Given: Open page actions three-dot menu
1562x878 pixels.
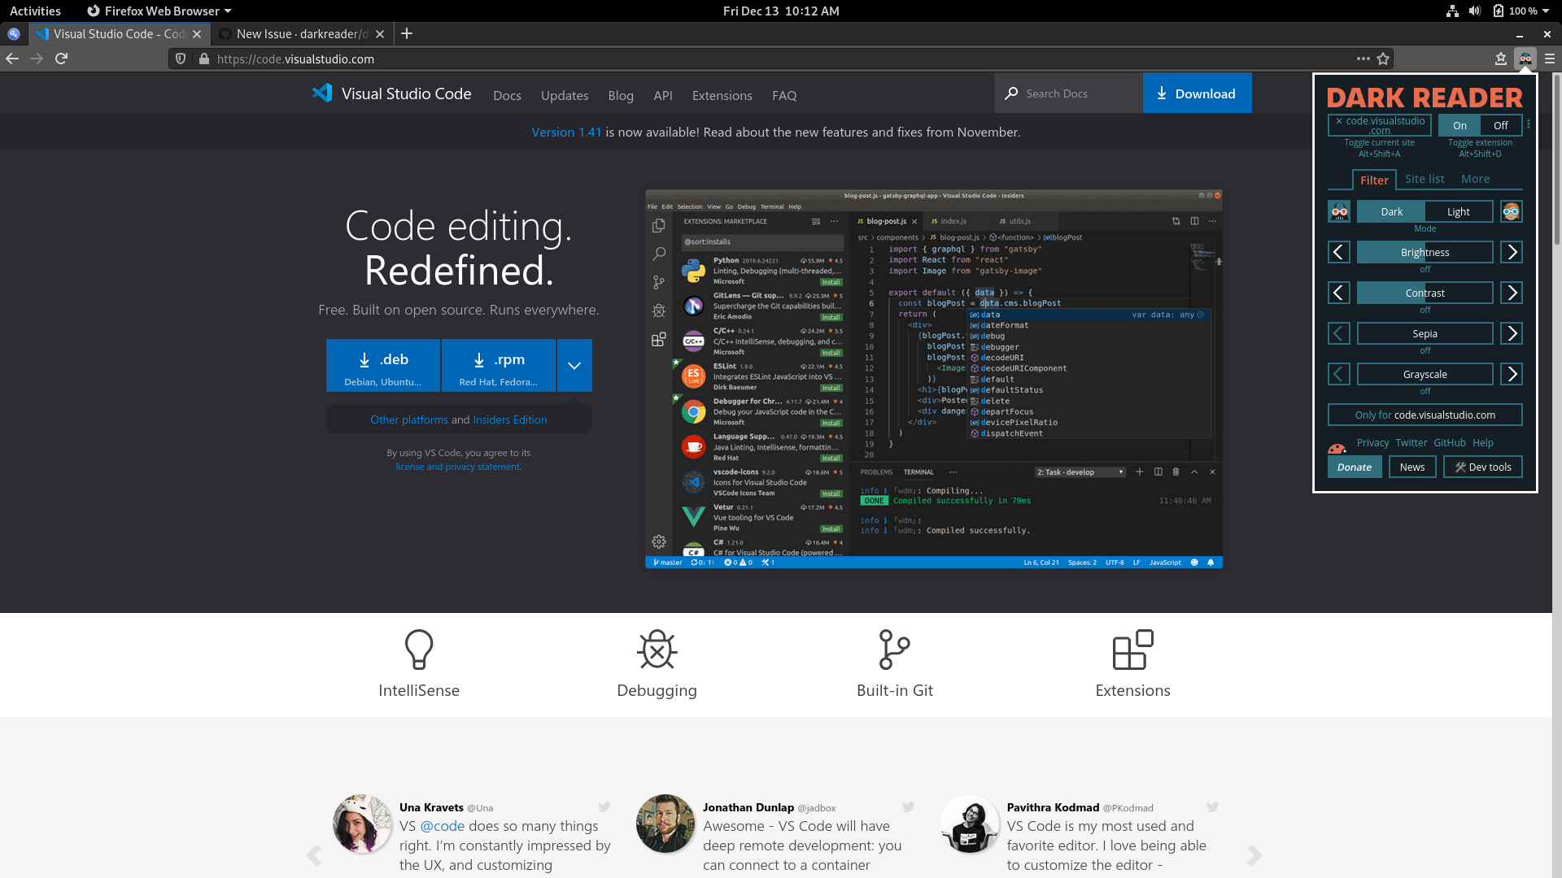Looking at the screenshot, I should (x=1363, y=59).
